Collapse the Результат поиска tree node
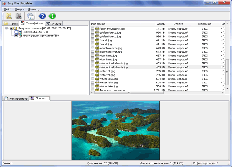 pyautogui.click(x=7, y=28)
